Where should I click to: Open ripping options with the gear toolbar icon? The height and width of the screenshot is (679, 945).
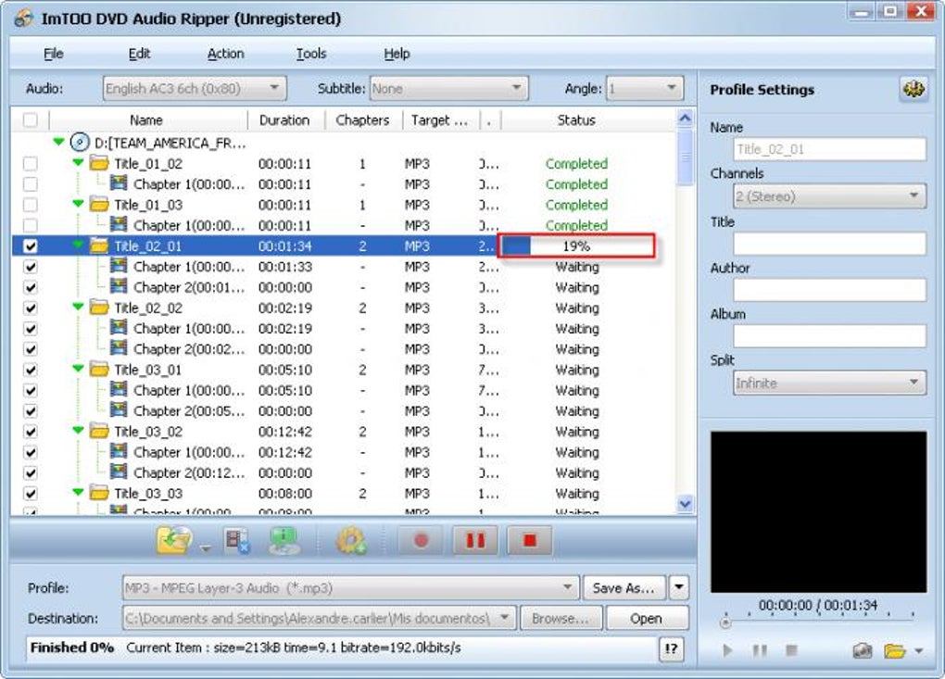click(x=350, y=540)
